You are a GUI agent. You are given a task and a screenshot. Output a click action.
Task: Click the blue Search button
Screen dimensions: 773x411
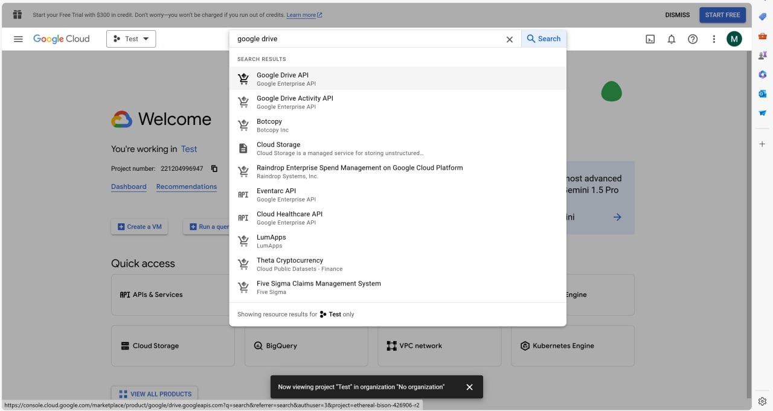click(544, 39)
